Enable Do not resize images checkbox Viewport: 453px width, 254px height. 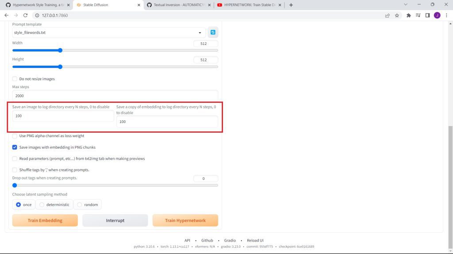coord(15,79)
